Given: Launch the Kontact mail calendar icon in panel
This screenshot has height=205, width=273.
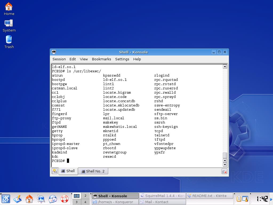Looking at the screenshot, I should [x=53, y=199].
